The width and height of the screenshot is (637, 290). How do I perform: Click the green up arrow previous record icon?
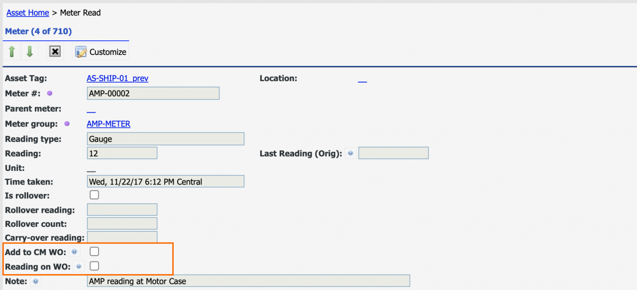12,51
